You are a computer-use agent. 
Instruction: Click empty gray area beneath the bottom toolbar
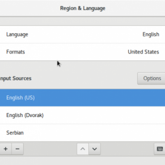pyautogui.click(x=82, y=160)
